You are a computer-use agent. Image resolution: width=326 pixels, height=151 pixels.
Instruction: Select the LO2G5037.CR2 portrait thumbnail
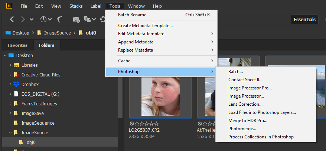click(160, 95)
